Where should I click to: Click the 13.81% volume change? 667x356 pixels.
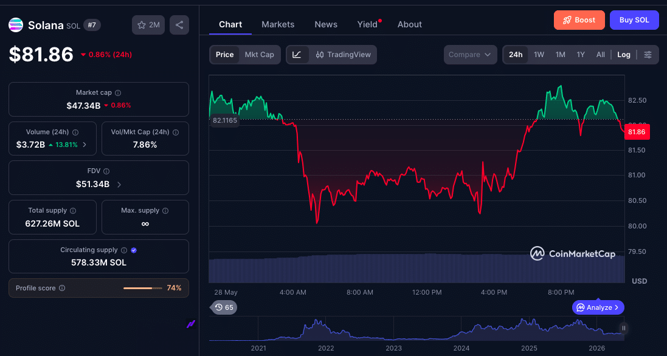(63, 145)
